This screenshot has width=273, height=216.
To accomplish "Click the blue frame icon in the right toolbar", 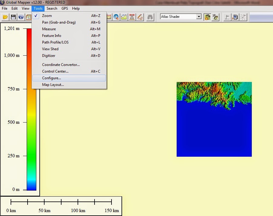I will [x=235, y=17].
